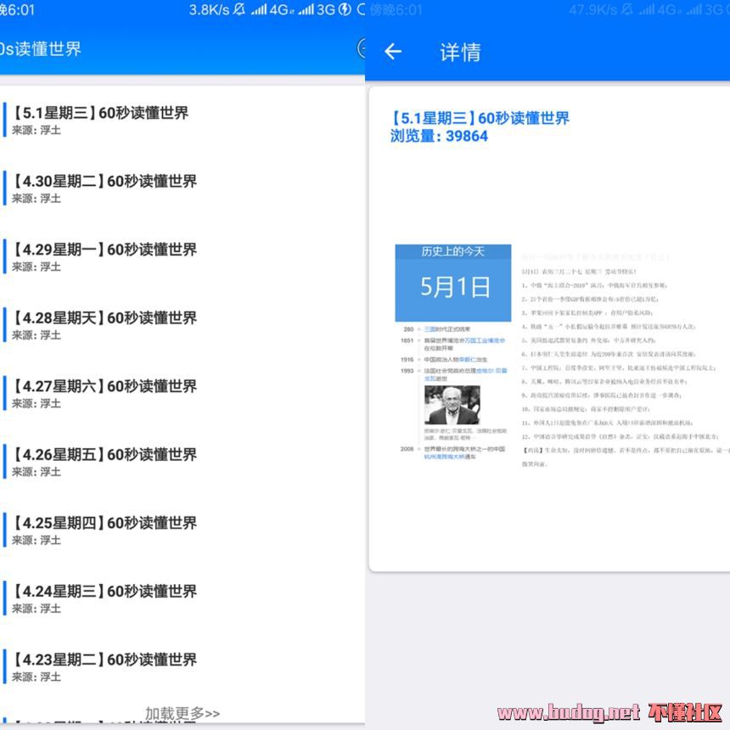Click the 历史上的今天 banner heading

tap(453, 251)
